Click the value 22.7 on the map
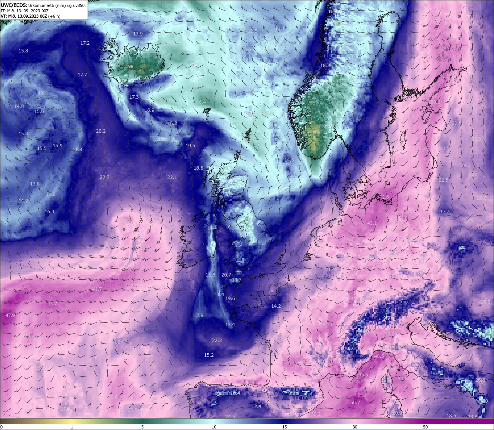This screenshot has height=430, width=494. (x=105, y=177)
